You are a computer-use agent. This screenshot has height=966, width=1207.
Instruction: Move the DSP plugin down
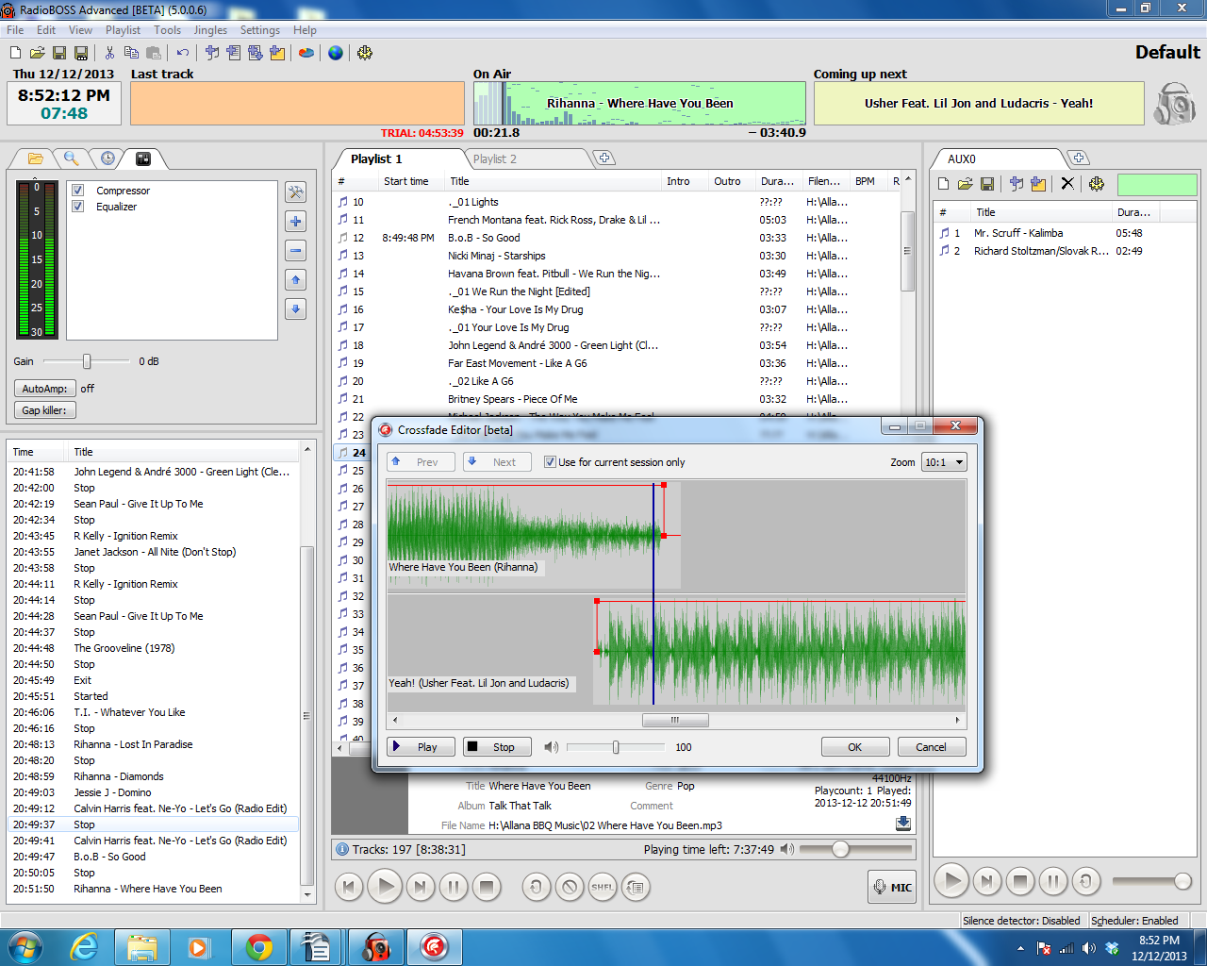point(295,309)
